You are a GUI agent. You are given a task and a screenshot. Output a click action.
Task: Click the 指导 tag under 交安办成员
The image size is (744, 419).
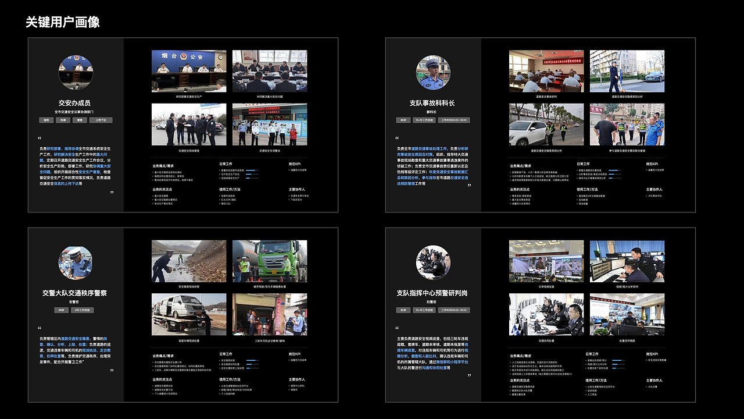(46, 120)
